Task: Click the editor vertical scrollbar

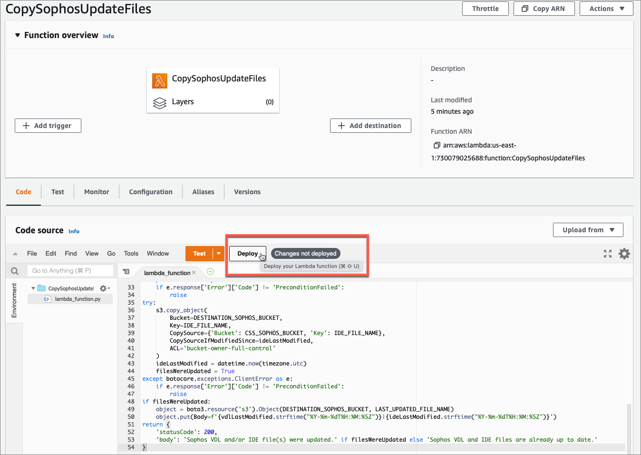Action: coord(629,428)
